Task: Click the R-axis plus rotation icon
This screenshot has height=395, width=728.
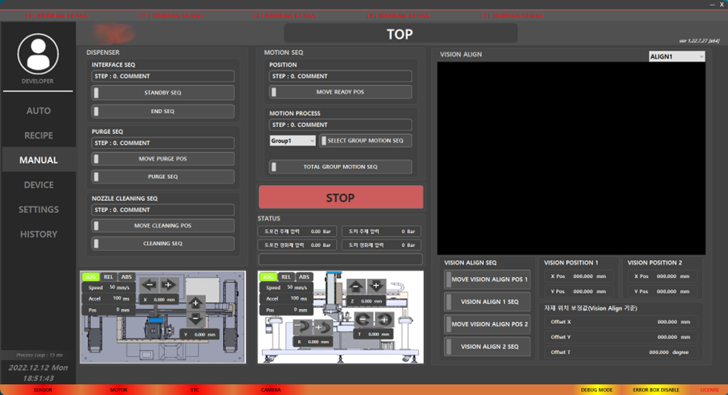Action: (321, 326)
